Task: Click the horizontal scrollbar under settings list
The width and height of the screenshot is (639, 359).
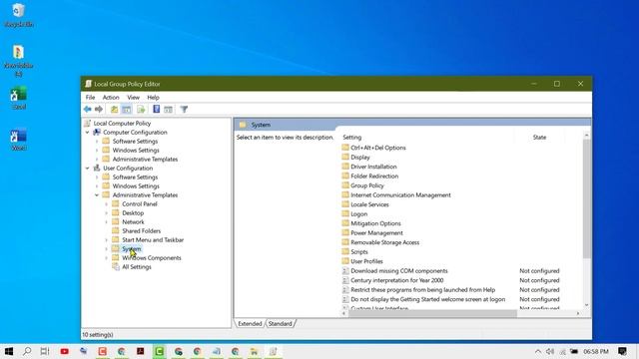Action: point(432,313)
